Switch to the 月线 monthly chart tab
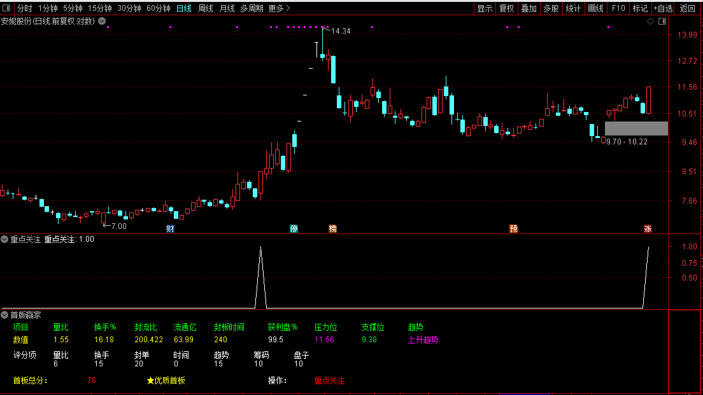The image size is (703, 395). pos(227,8)
